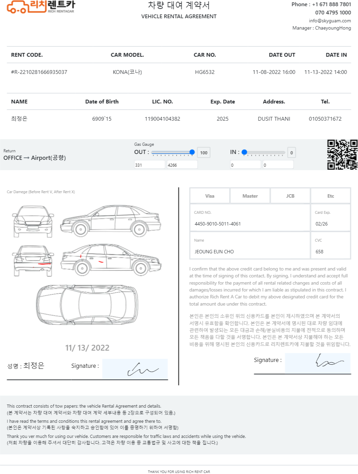This screenshot has width=358, height=474.
Task: Click the OUT gas gauge slider handle
Action: click(x=192, y=152)
